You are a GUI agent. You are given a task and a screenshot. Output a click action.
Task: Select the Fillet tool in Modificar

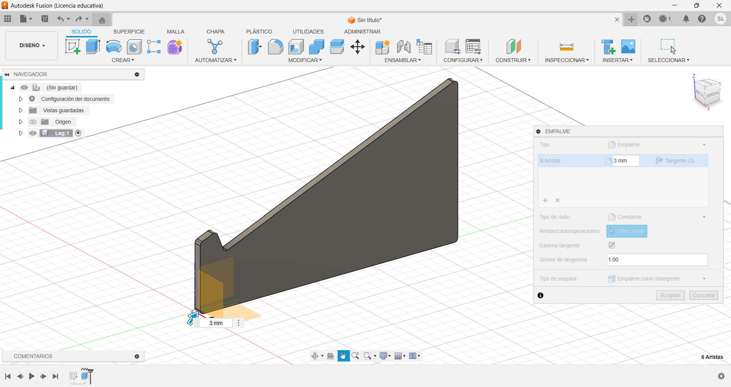point(275,47)
